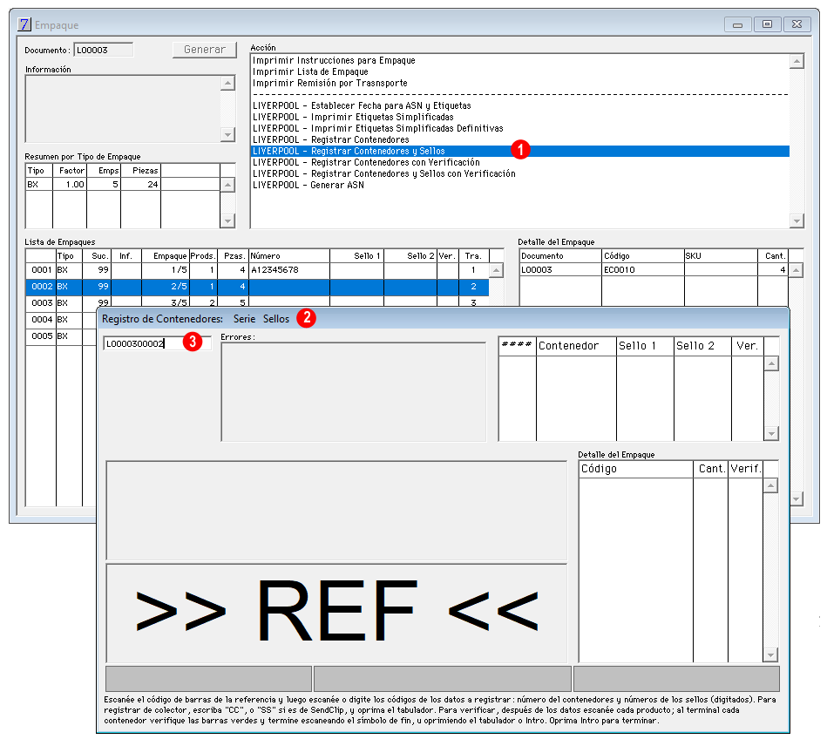
Task: Click Contenedor column header in registro table
Action: click(x=576, y=346)
